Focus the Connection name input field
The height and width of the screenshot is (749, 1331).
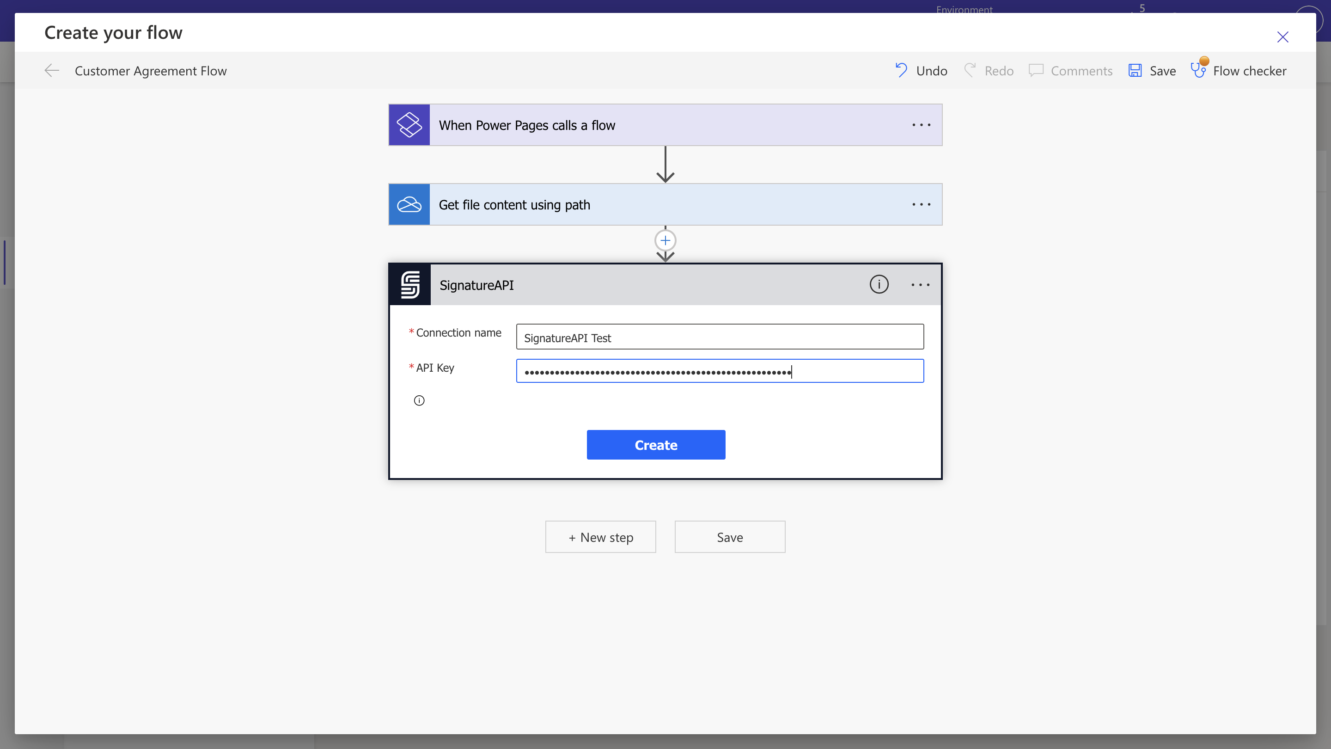click(719, 337)
